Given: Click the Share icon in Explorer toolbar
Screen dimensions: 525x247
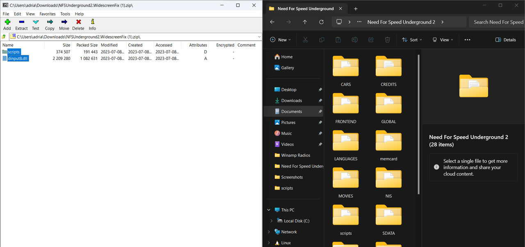Looking at the screenshot, I should [371, 40].
